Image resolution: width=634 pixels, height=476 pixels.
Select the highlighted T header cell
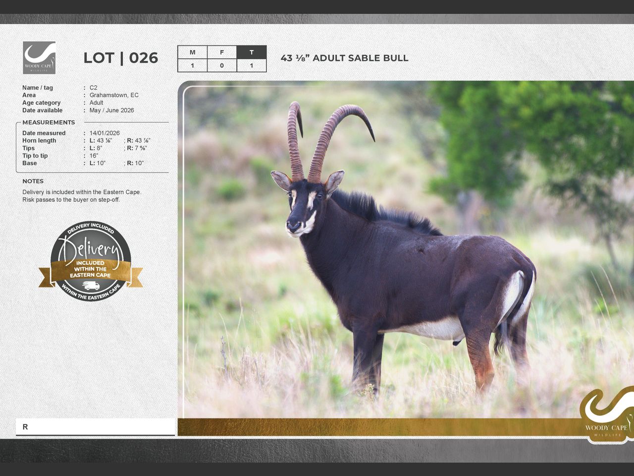pos(252,52)
